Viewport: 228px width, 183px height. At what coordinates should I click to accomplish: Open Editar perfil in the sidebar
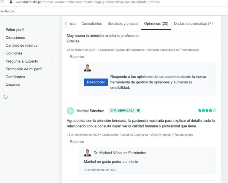point(15,30)
